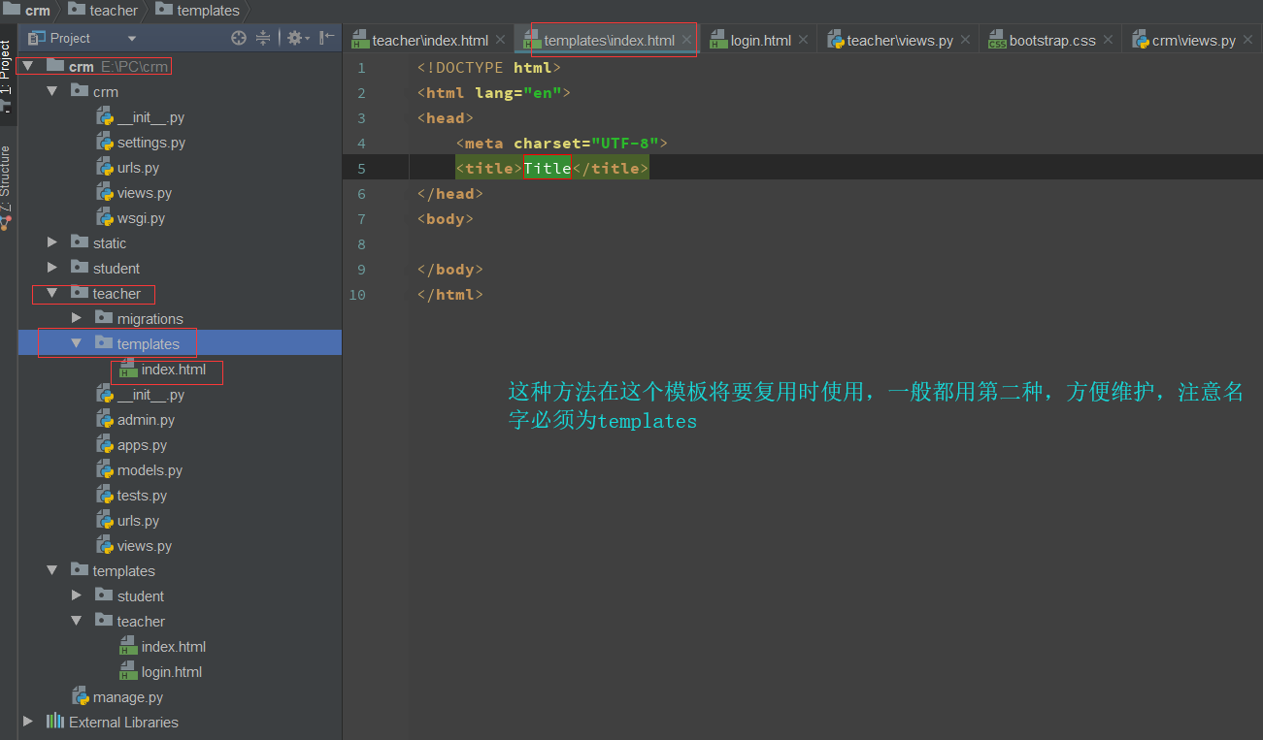Collapse the teacher folder under root templates
The height and width of the screenshot is (740, 1263).
(x=77, y=621)
